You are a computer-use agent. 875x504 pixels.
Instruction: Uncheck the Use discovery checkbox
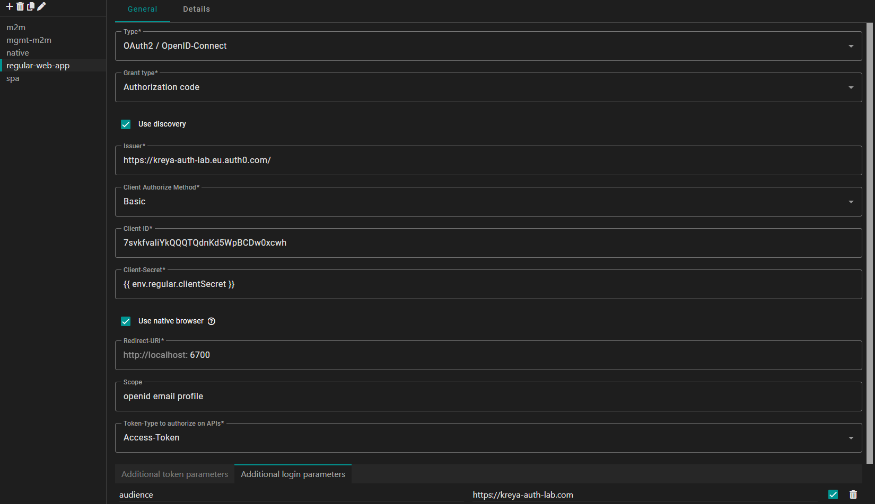coord(126,124)
